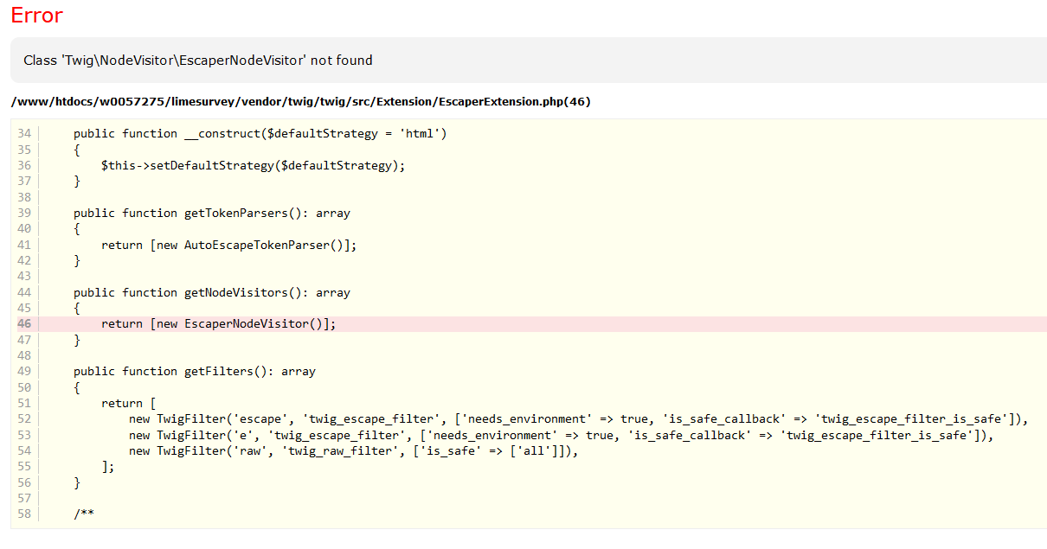Image resolution: width=1047 pixels, height=549 pixels.
Task: Click the getNodeVisitors function declaration
Action: tap(212, 292)
